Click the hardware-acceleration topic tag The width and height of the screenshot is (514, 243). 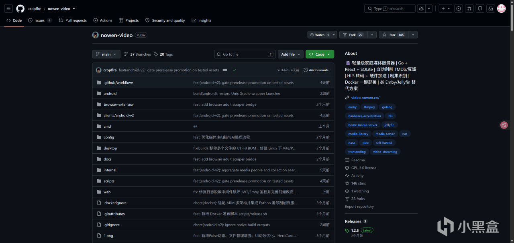pos(365,116)
